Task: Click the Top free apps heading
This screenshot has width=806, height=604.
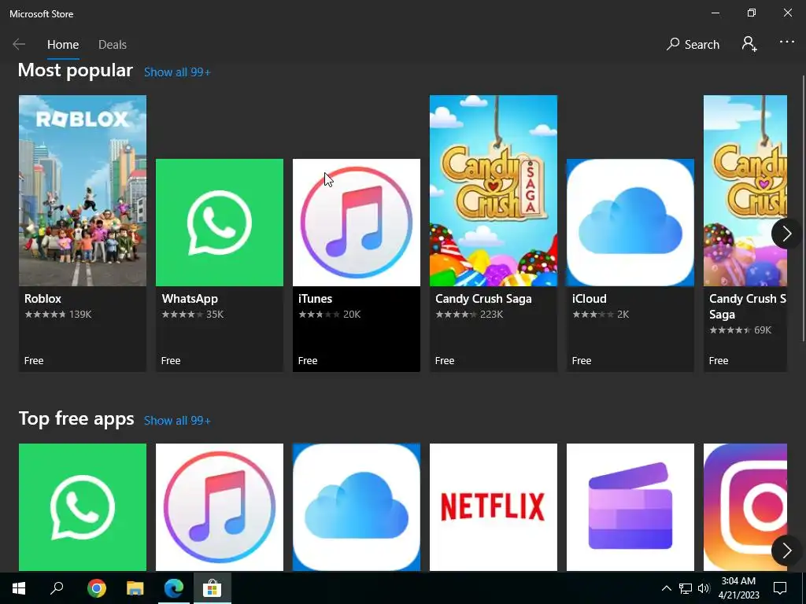Action: [76, 418]
